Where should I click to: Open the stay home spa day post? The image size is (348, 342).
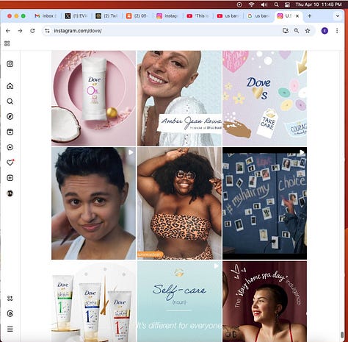click(264, 302)
